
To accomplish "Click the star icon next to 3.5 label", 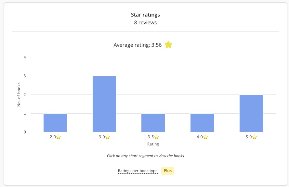I will click(156, 137).
